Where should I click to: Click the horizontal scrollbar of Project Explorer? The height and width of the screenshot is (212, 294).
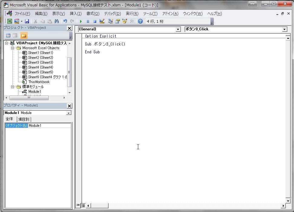click(28, 98)
